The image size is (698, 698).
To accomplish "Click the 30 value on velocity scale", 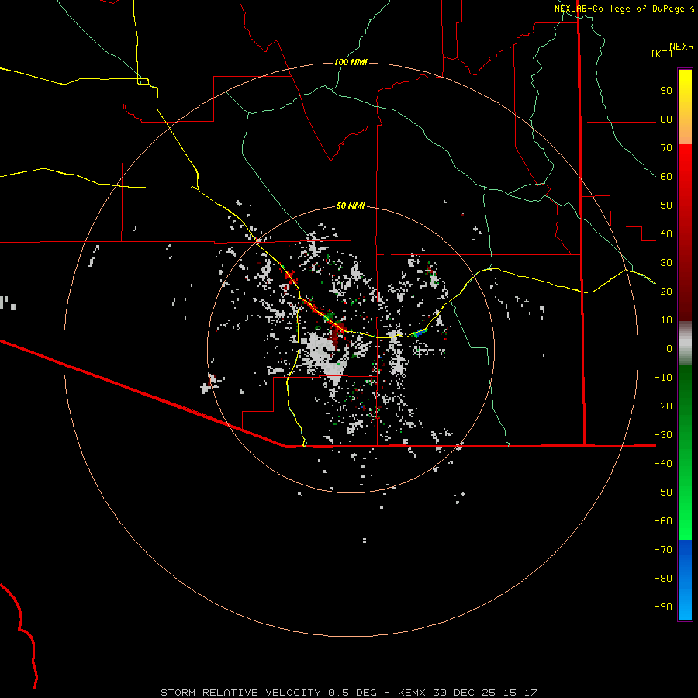I will 666,263.
